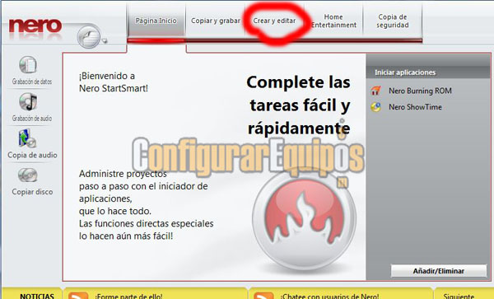
Task: Go to the Home Entertainment tab
Action: pyautogui.click(x=333, y=21)
